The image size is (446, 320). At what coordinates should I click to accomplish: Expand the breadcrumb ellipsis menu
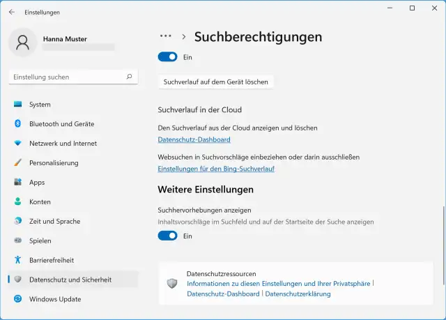[x=165, y=36]
